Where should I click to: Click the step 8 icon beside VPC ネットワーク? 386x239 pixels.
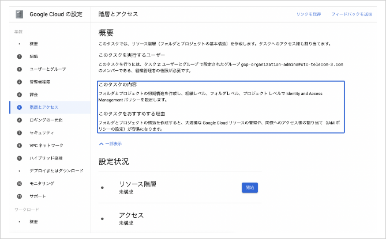click(20, 145)
